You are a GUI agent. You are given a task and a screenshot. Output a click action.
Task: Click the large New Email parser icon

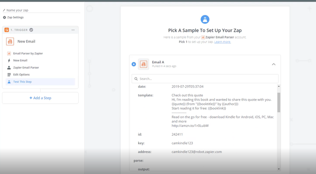click(x=10, y=41)
